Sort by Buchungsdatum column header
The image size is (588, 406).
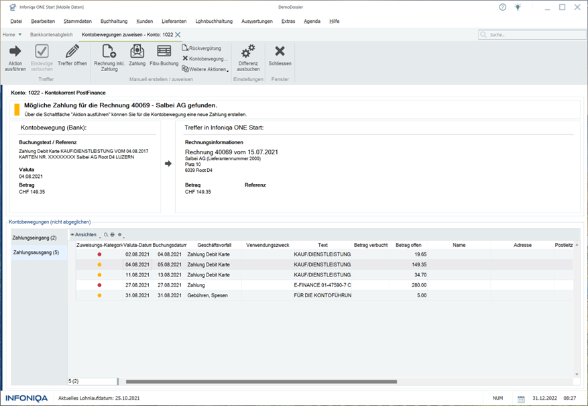click(x=170, y=245)
